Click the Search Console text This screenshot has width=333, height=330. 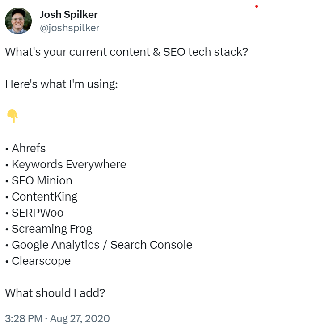click(x=151, y=245)
